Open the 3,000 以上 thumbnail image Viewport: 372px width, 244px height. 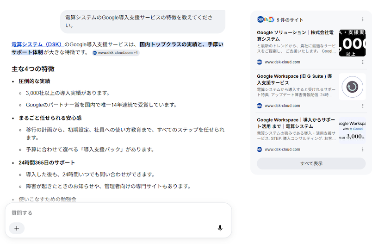(x=352, y=43)
